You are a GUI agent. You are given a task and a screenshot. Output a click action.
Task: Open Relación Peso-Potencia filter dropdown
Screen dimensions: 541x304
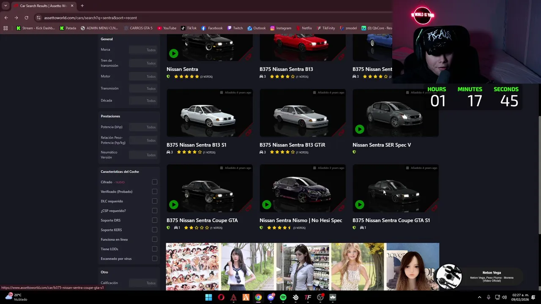pyautogui.click(x=143, y=140)
